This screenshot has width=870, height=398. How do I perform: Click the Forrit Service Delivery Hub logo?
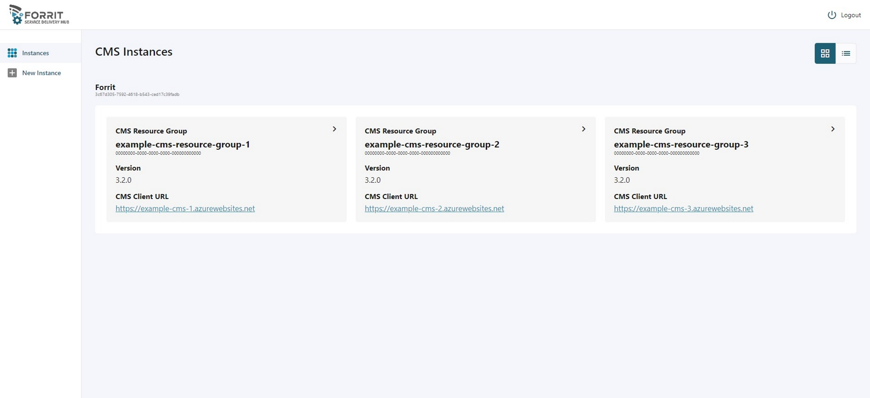(39, 14)
